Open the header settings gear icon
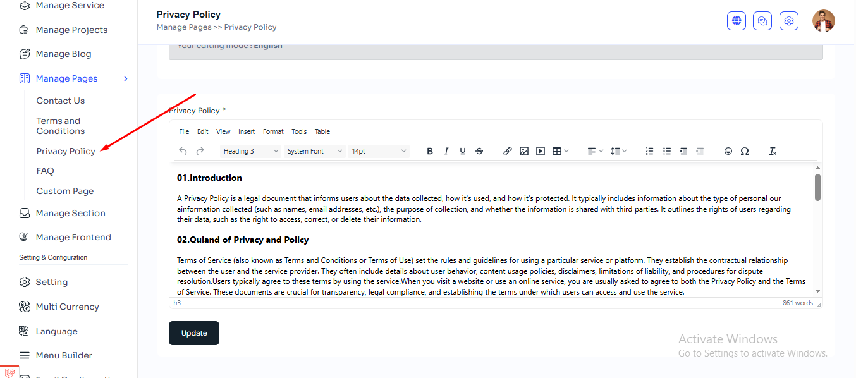The width and height of the screenshot is (856, 378). [x=788, y=21]
